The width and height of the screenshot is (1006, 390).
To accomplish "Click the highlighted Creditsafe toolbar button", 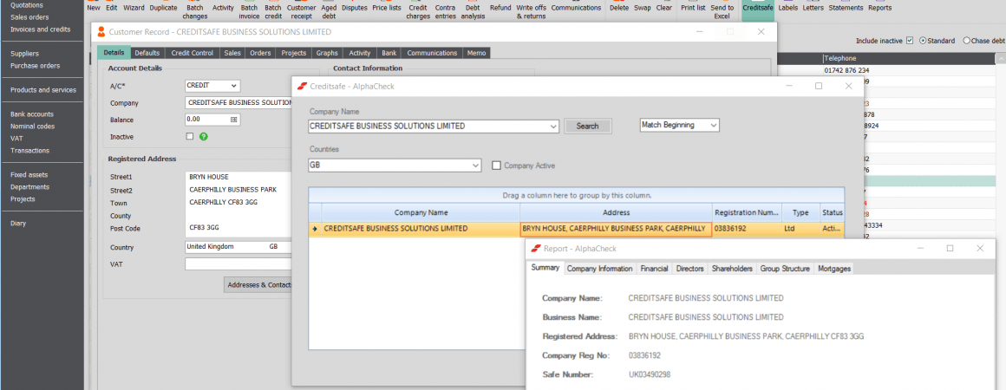I will tap(758, 9).
